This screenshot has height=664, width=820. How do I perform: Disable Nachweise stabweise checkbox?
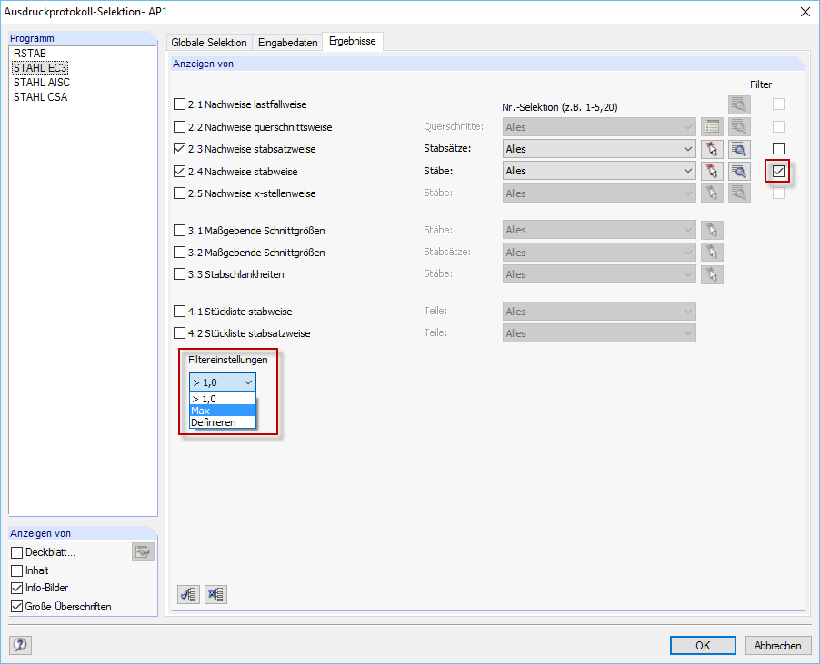pos(178,171)
